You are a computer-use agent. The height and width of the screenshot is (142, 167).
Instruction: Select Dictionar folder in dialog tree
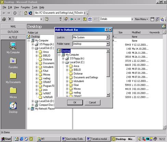78,74
